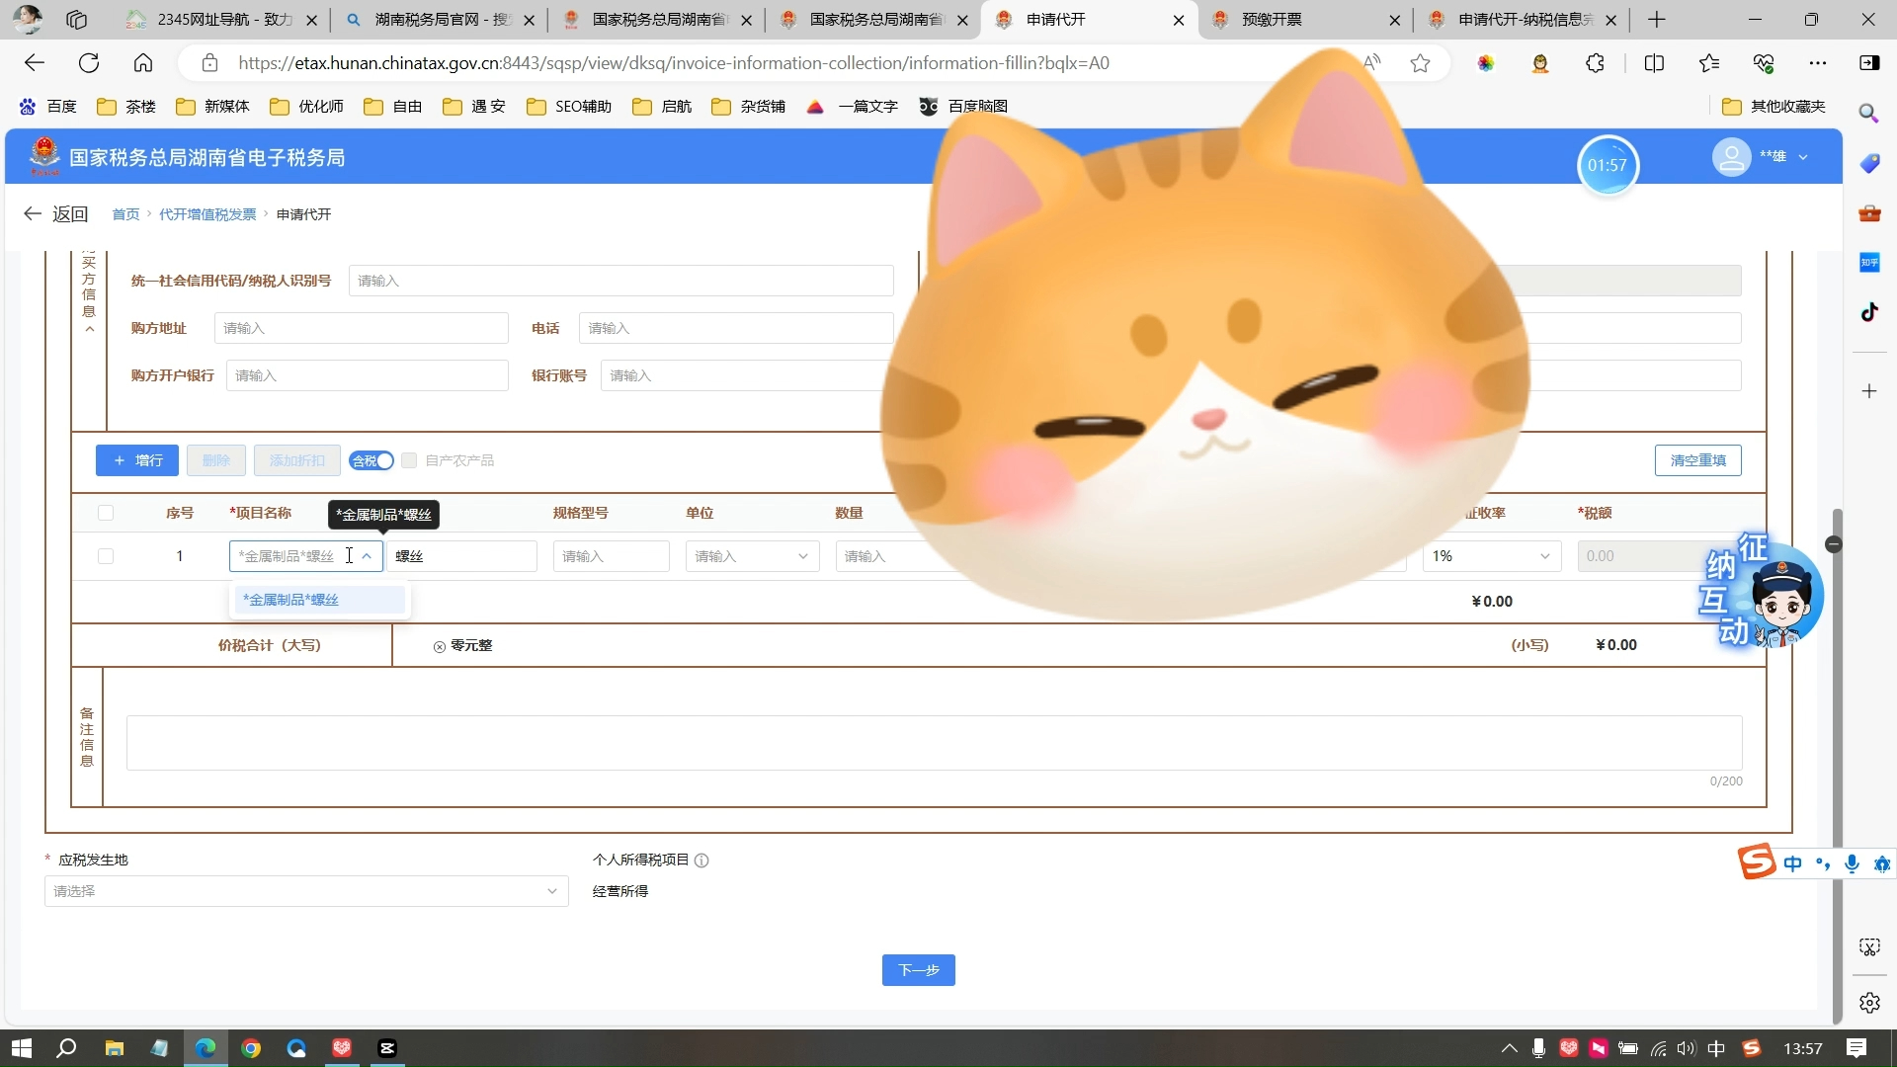The width and height of the screenshot is (1897, 1067).
Task: Open the TikTok sidebar icon
Action: (1869, 312)
